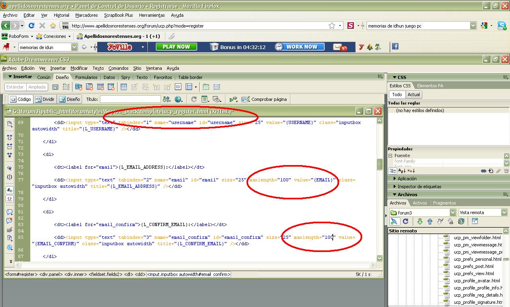Image resolution: width=510 pixels, height=307 pixels.
Task: Select Formularios tab in Insert bar
Action: pyautogui.click(x=86, y=77)
